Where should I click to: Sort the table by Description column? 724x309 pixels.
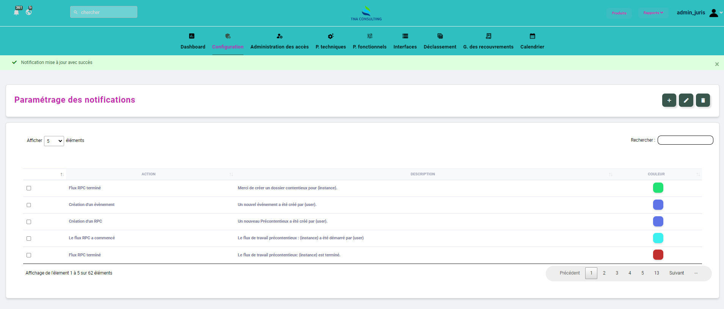pos(422,174)
